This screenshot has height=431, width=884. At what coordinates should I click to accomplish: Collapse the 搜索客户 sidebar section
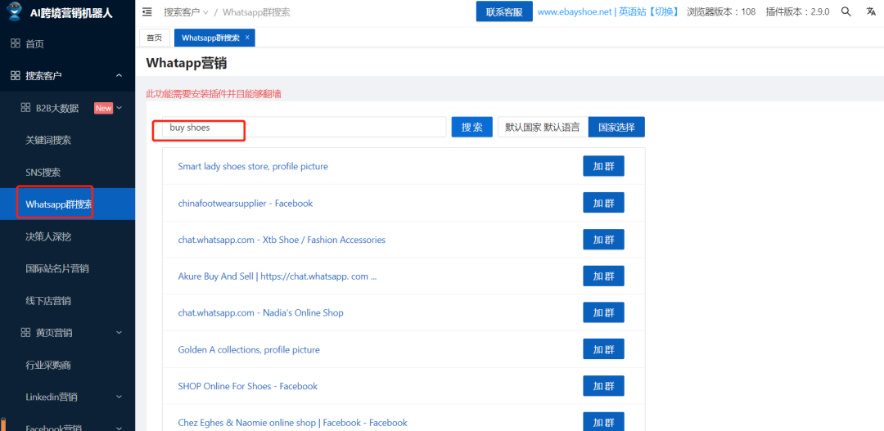pos(119,75)
